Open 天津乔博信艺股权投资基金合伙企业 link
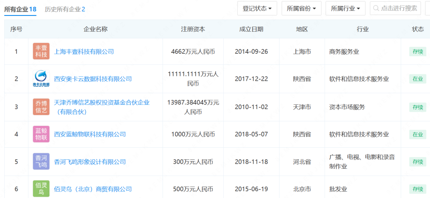Screen dimensions: 430x198 click(x=101, y=103)
